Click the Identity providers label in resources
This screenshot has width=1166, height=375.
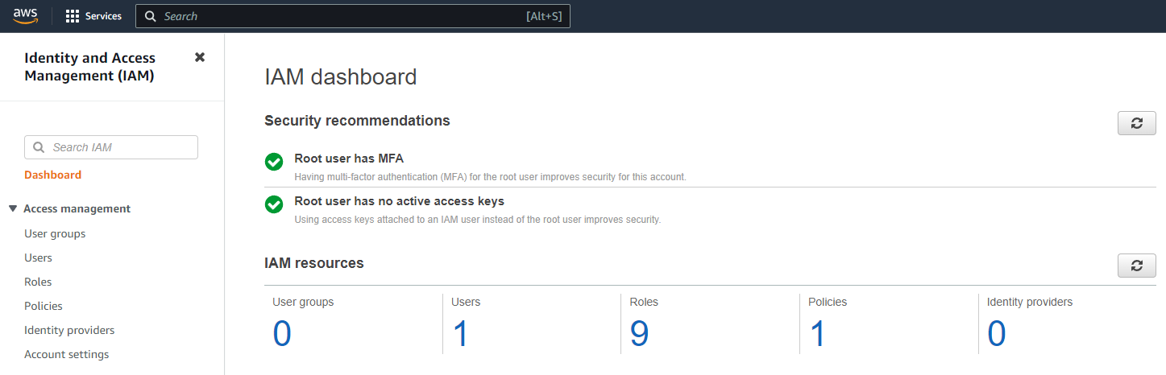[1030, 302]
